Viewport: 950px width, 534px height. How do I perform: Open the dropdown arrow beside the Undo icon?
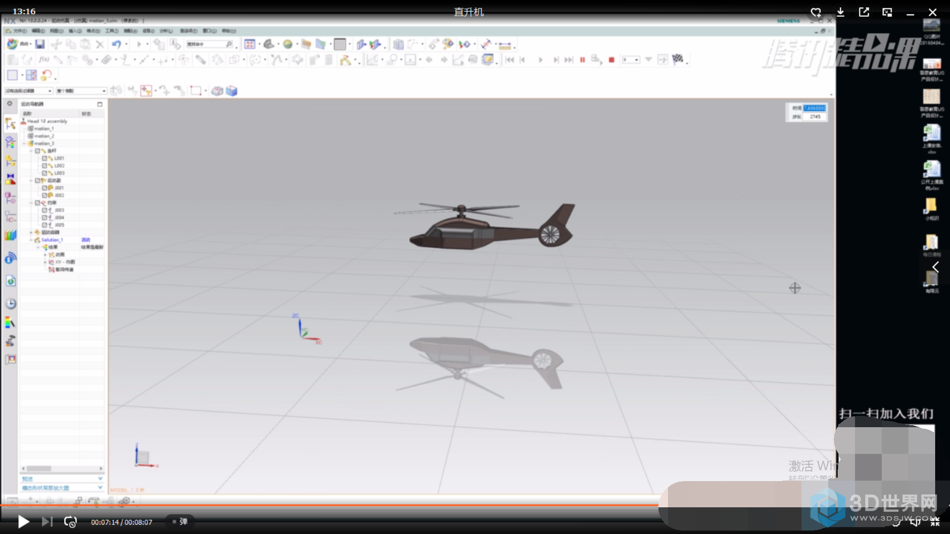coord(126,44)
